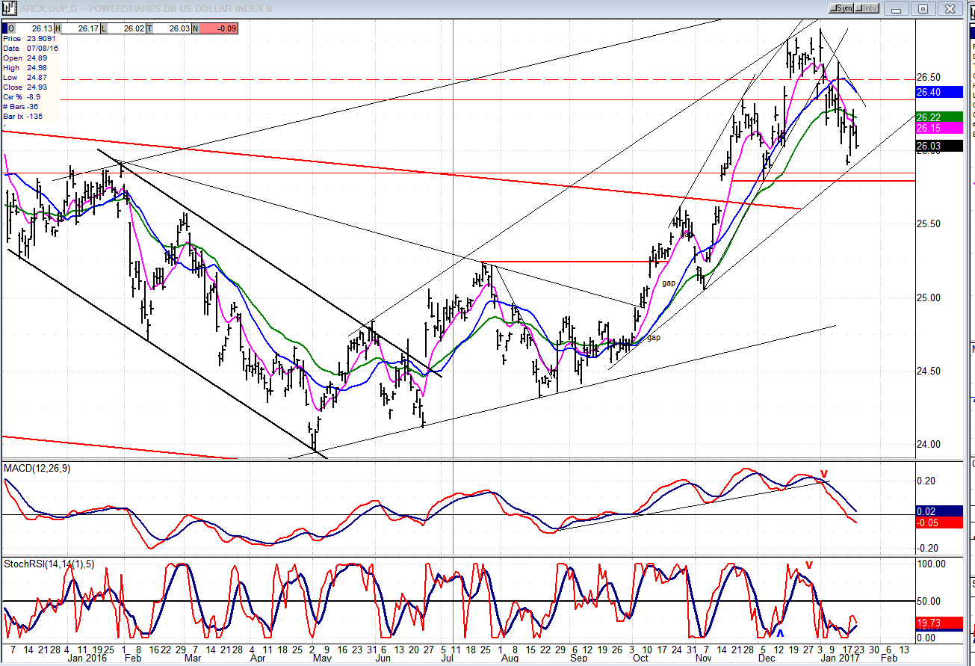The image size is (975, 666).
Task: Minimize the UUP chart window
Action: tap(897, 8)
